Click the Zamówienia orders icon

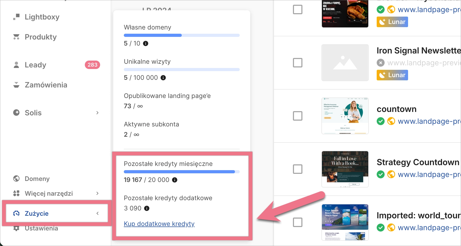coord(16,85)
